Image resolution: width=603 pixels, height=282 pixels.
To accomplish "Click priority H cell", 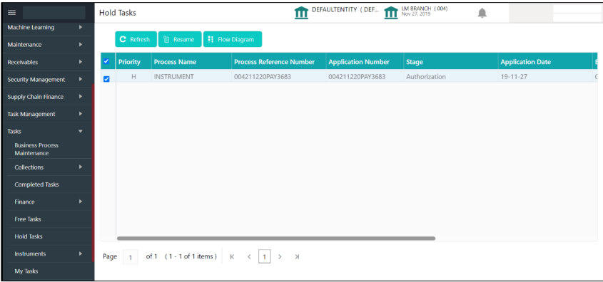I will [134, 77].
